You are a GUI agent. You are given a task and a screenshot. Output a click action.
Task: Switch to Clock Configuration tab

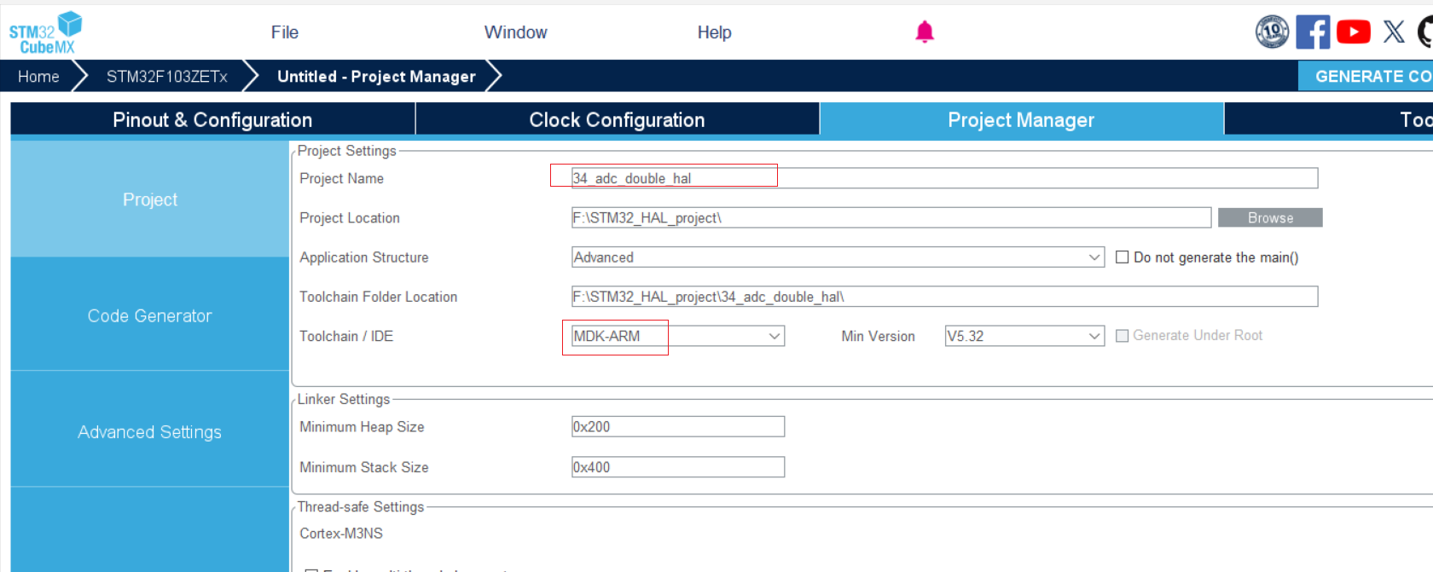point(617,120)
